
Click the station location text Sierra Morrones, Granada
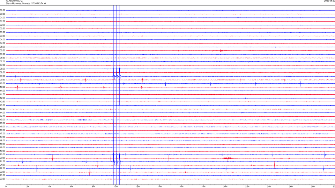click(x=18, y=3)
